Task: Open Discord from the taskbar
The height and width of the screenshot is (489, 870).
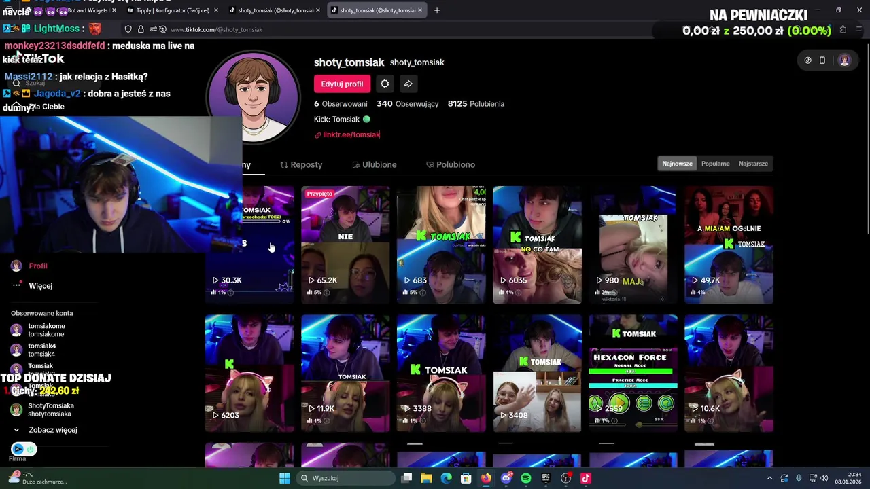Action: point(506,478)
